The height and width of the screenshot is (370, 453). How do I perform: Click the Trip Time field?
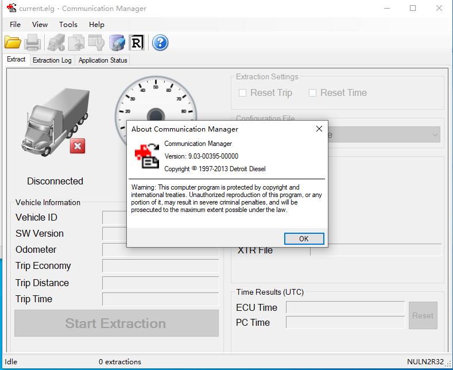[x=160, y=299]
